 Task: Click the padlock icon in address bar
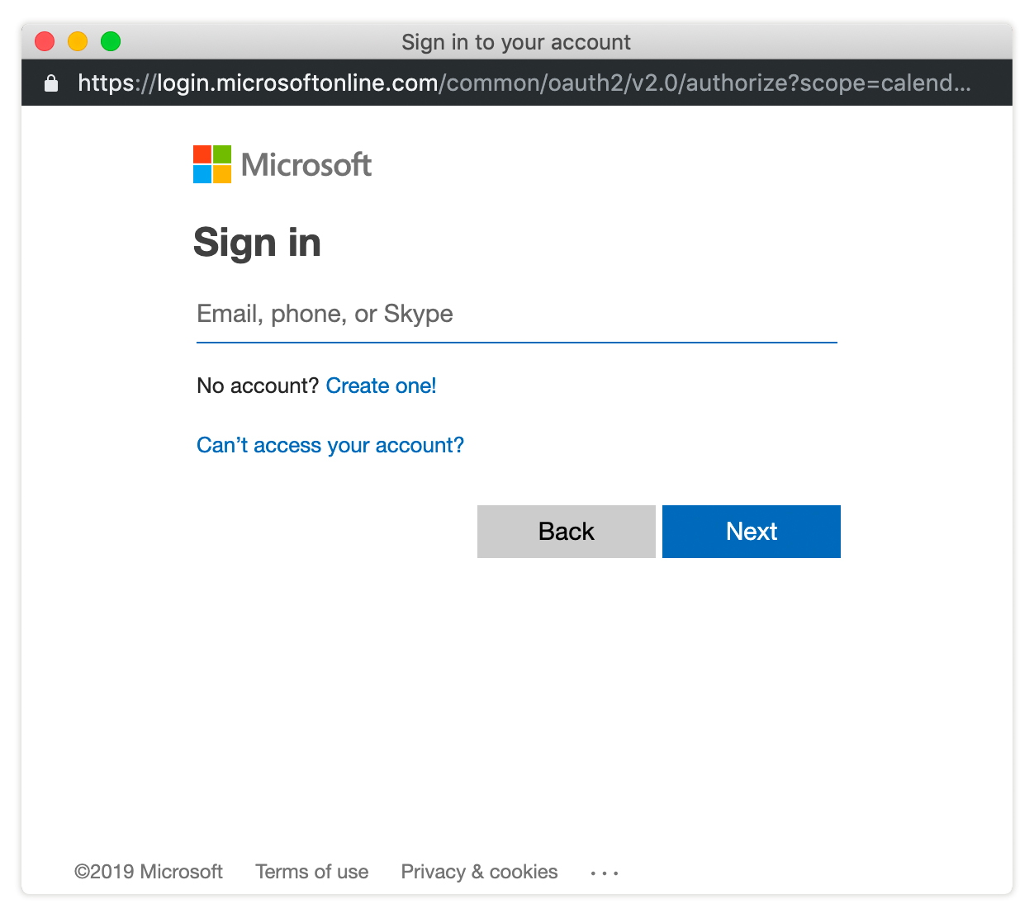click(x=51, y=83)
